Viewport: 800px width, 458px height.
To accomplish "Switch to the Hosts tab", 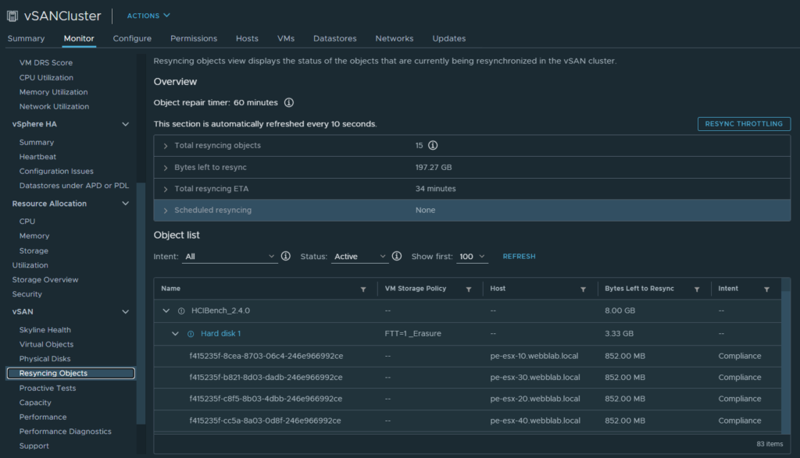I will tap(247, 38).
